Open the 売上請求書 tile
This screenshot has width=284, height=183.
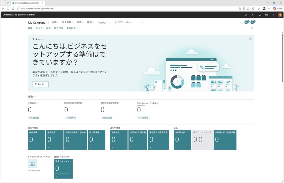tap(97, 140)
